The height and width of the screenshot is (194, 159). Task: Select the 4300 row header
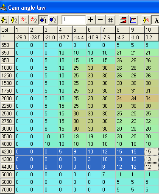click(7, 159)
